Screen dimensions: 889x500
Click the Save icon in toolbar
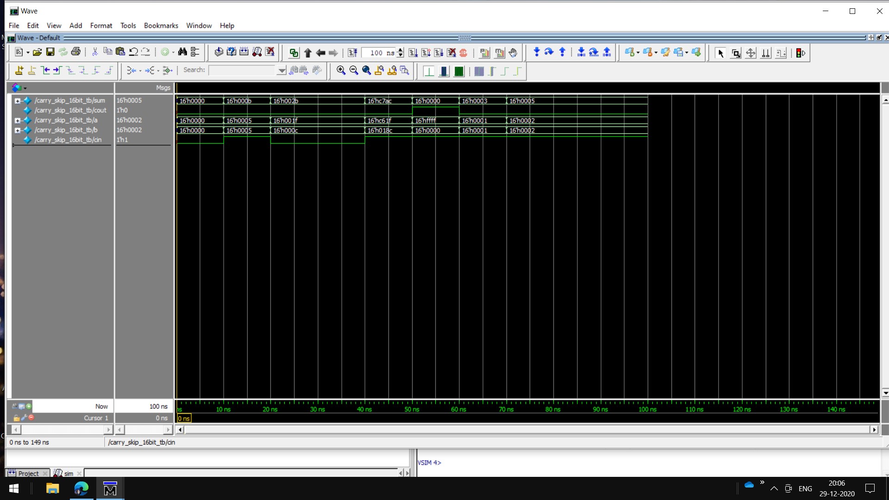pyautogui.click(x=50, y=52)
